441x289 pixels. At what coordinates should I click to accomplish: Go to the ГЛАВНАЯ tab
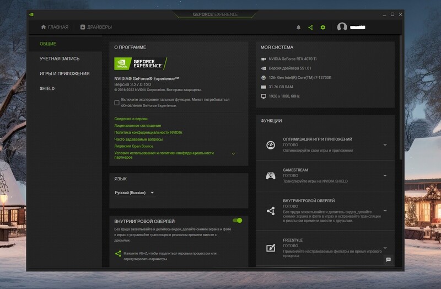(x=55, y=27)
